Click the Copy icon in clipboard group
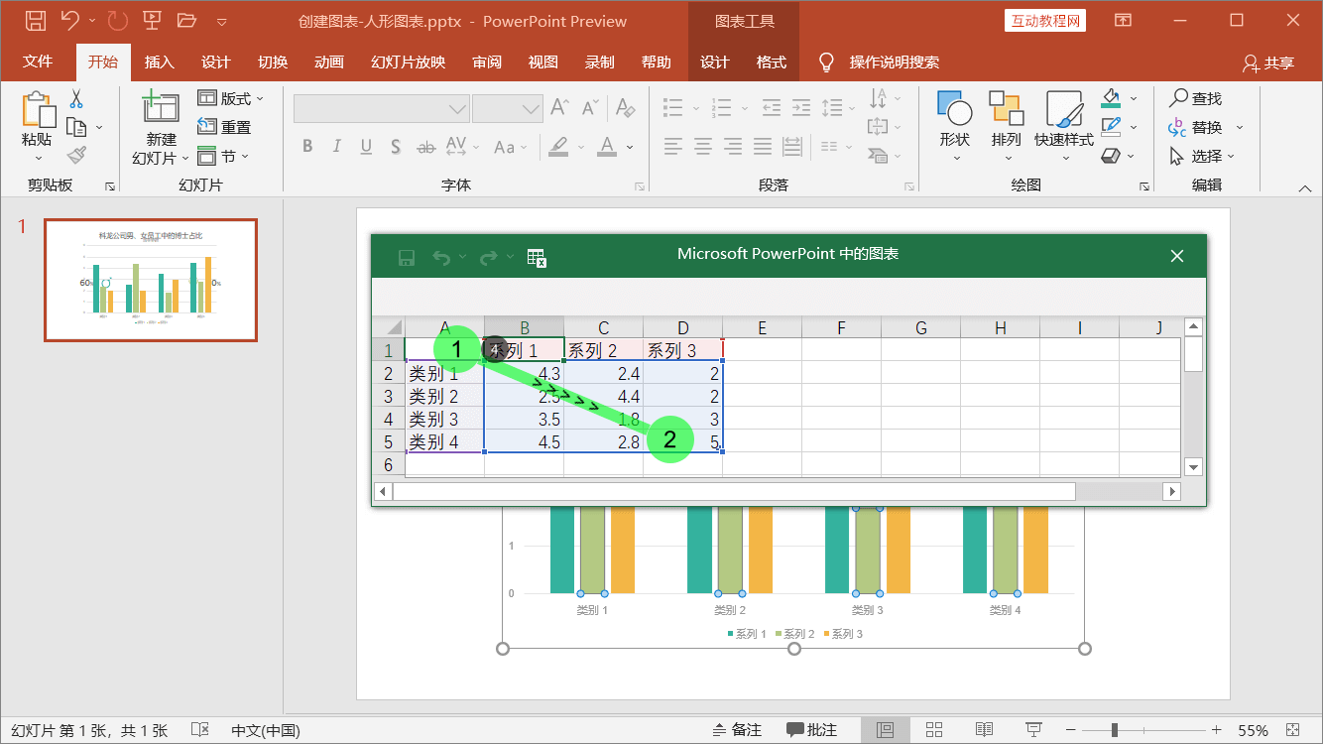The height and width of the screenshot is (744, 1323). click(76, 127)
